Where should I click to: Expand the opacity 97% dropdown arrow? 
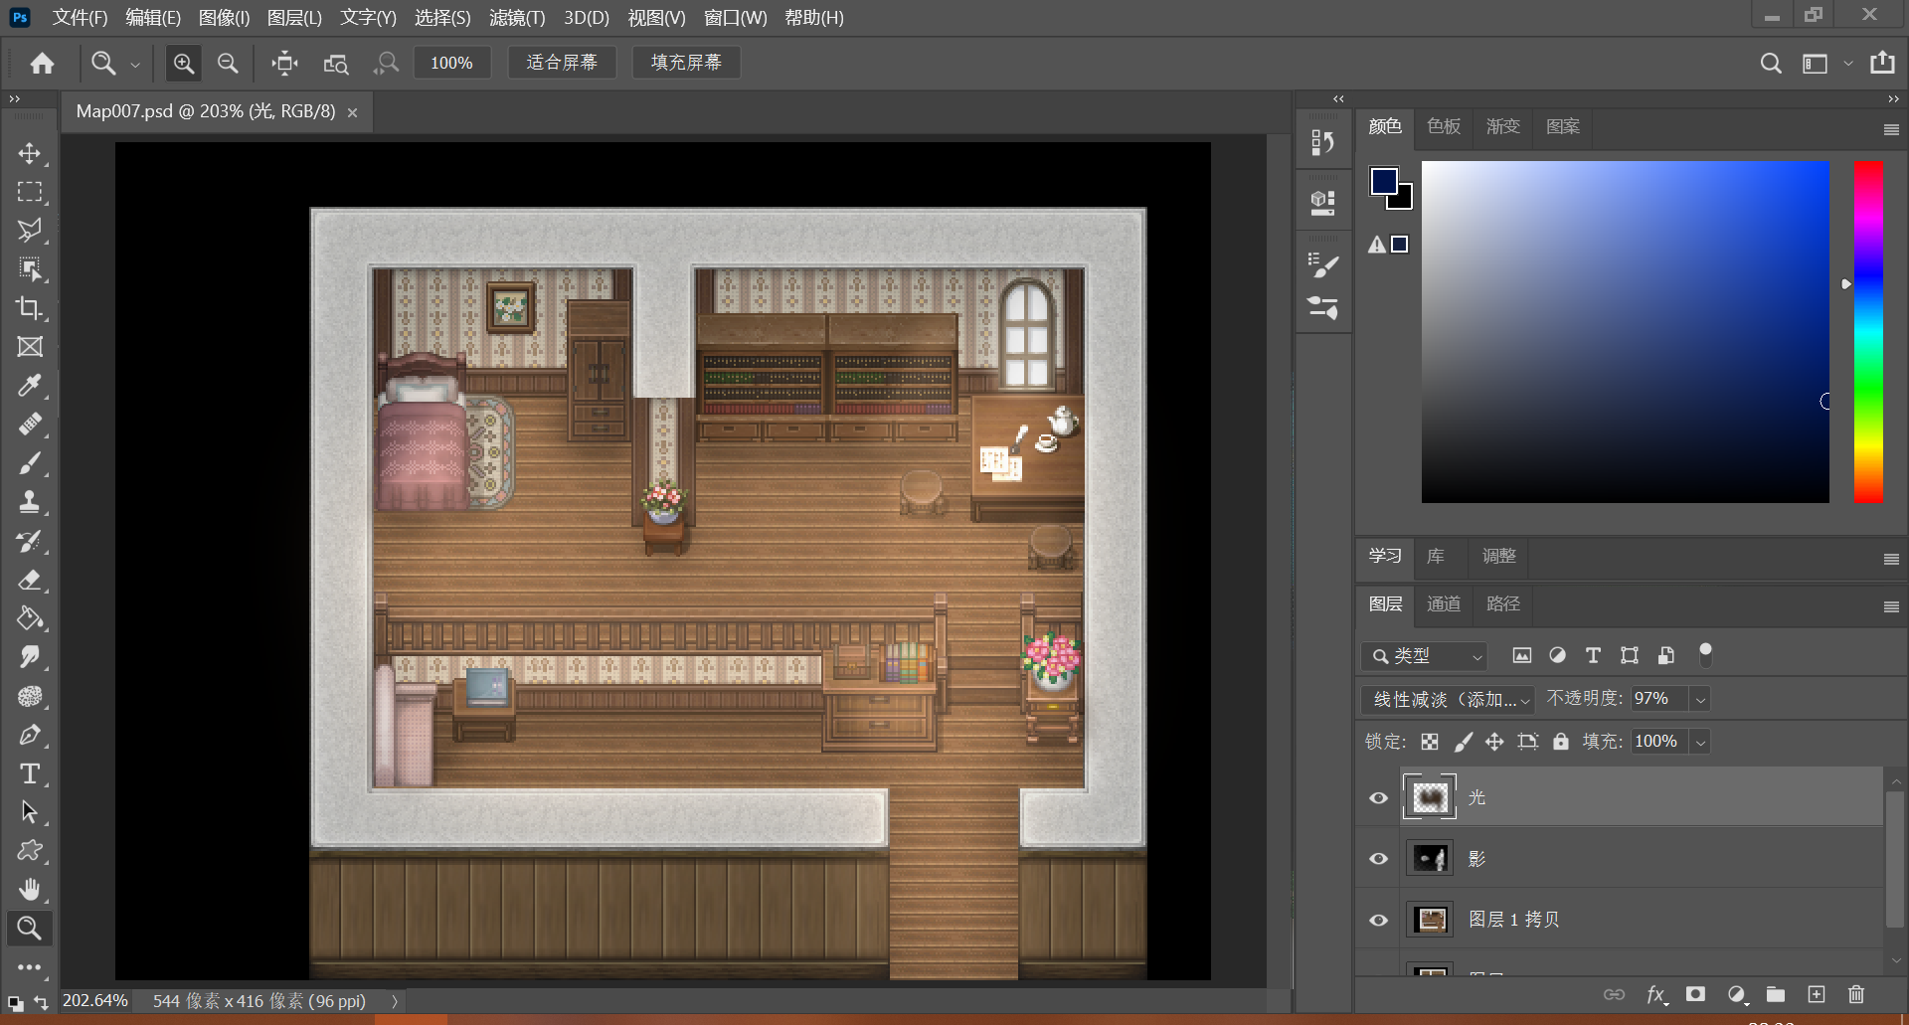click(x=1700, y=699)
